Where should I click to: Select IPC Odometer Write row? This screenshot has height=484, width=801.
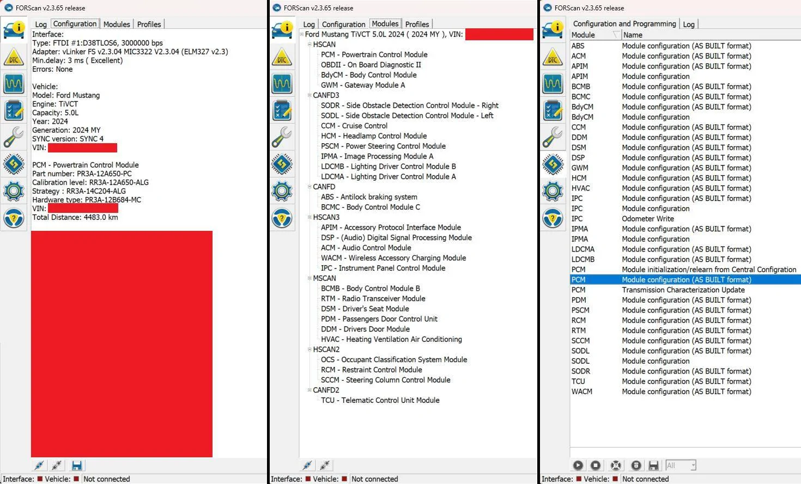647,219
